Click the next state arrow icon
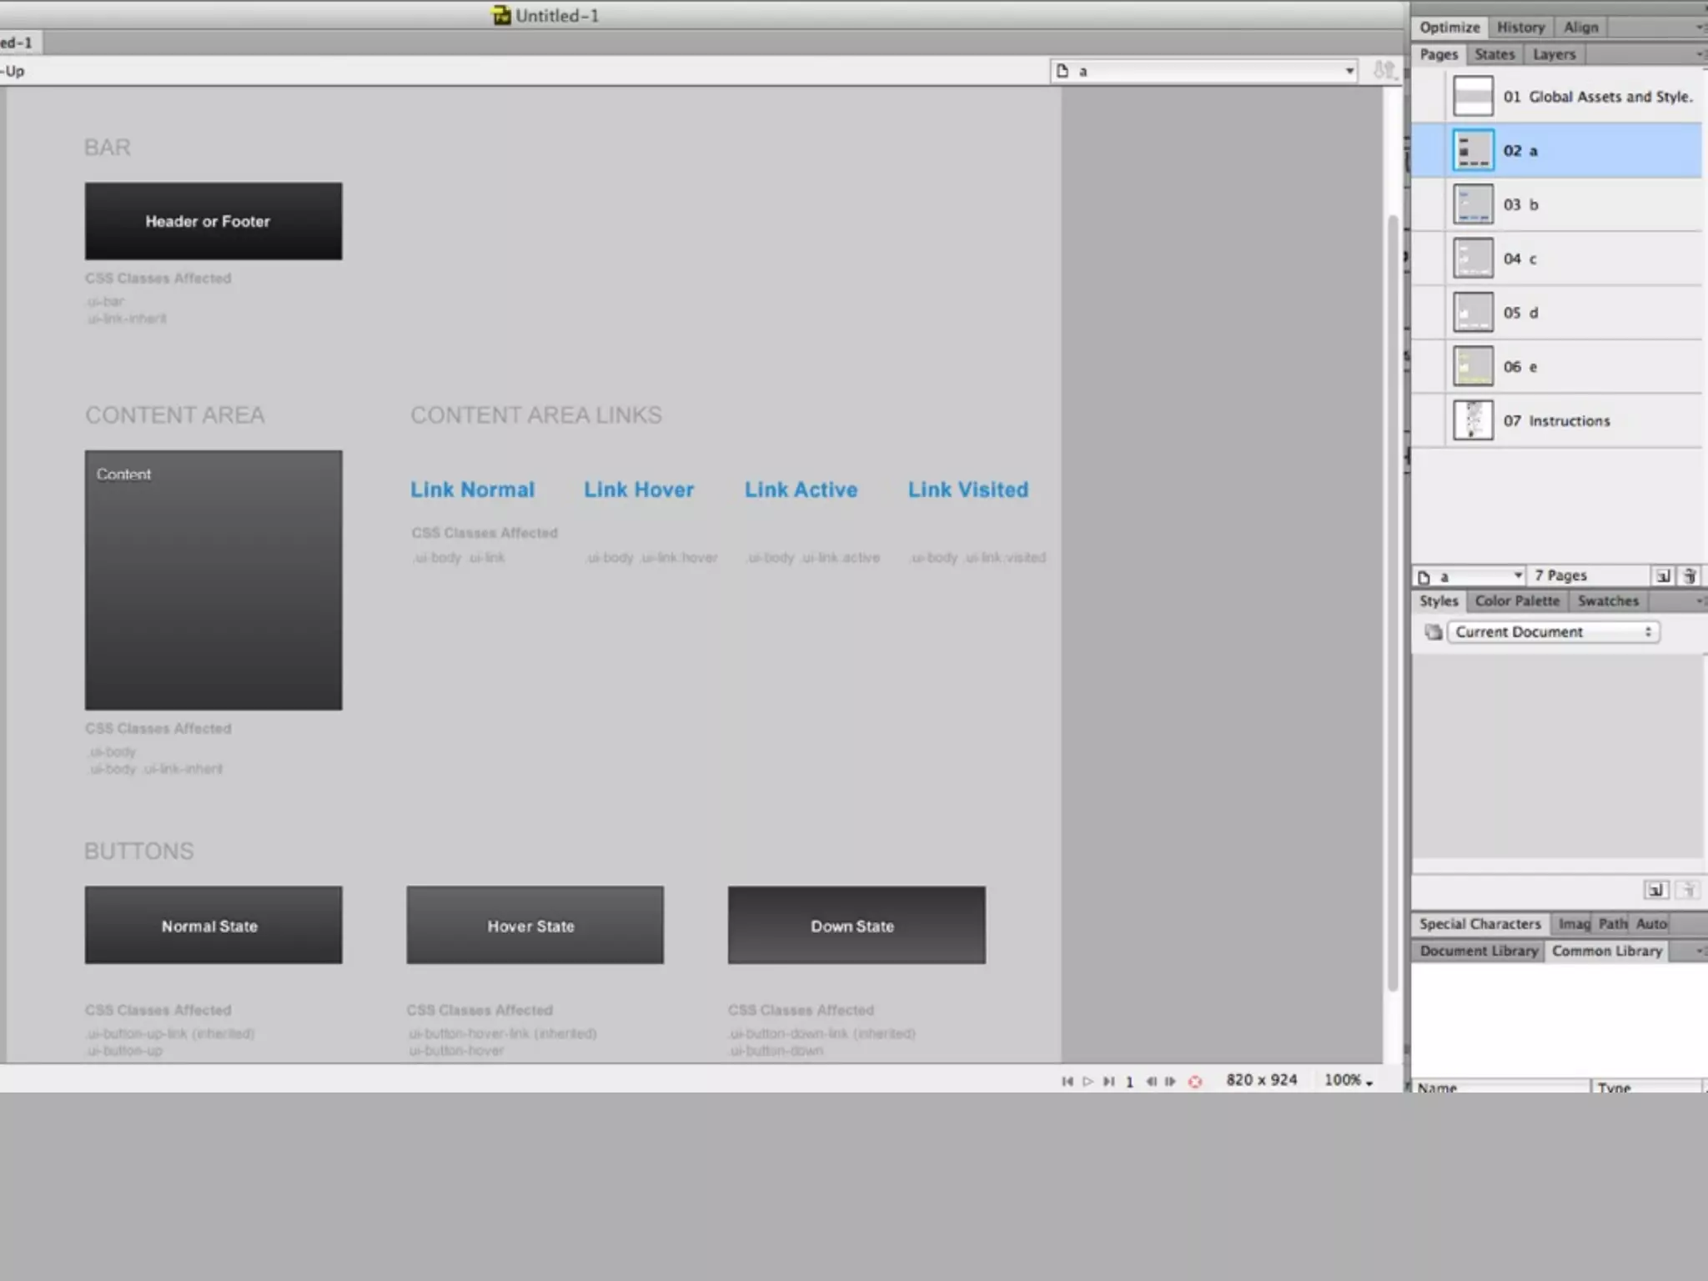This screenshot has height=1281, width=1708. click(x=1170, y=1082)
